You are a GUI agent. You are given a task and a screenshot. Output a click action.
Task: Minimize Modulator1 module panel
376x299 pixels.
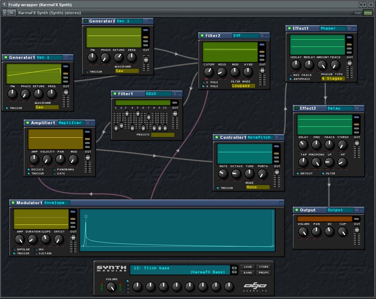281,203
